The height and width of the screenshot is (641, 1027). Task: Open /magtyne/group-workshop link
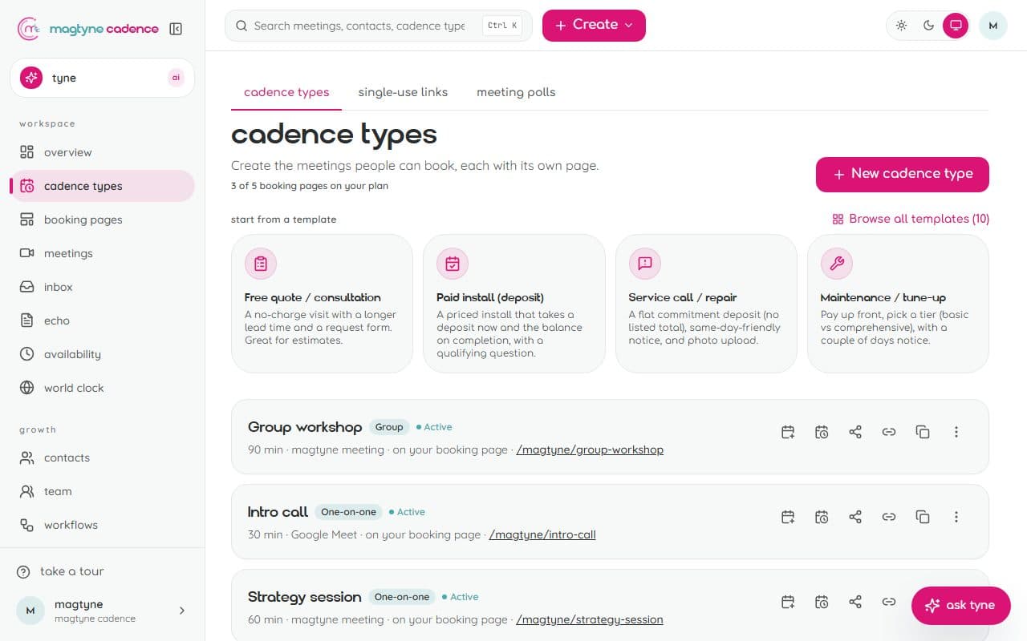590,450
